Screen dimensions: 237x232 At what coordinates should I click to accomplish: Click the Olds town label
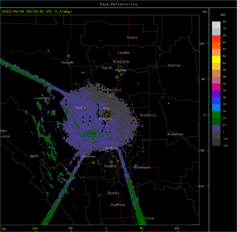click(107, 109)
